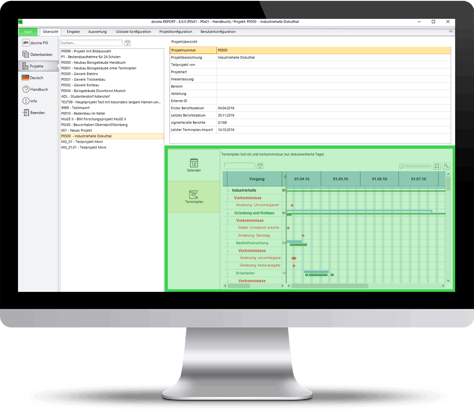
Task: Click filter icon in Terminplan panel
Action: [260, 166]
